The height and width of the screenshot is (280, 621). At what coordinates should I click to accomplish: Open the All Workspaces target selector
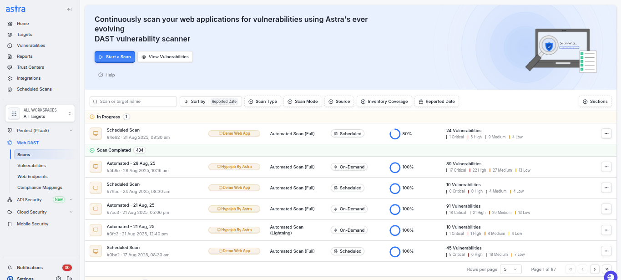[x=40, y=113]
